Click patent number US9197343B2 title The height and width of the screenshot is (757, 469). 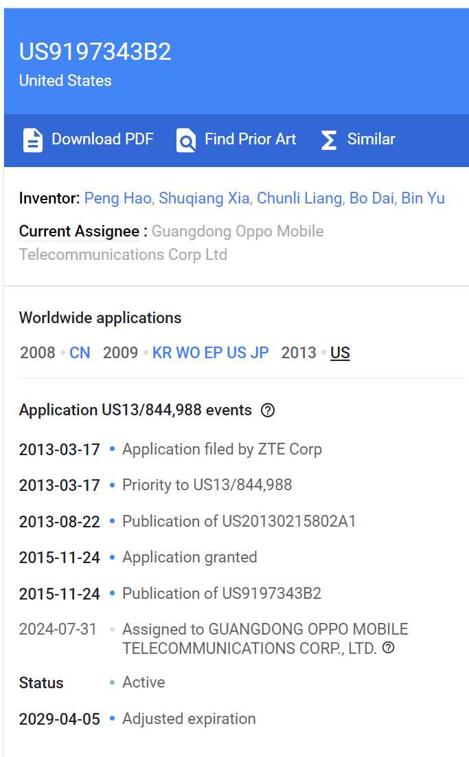pos(95,52)
